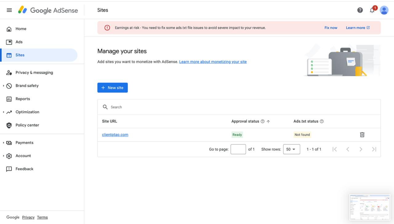Click the Account gear icon
The image size is (394, 224).
[x=9, y=156]
